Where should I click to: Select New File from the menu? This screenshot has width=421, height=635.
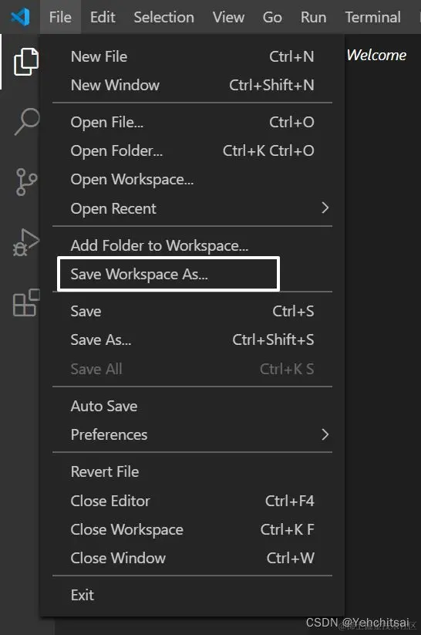[x=192, y=56]
